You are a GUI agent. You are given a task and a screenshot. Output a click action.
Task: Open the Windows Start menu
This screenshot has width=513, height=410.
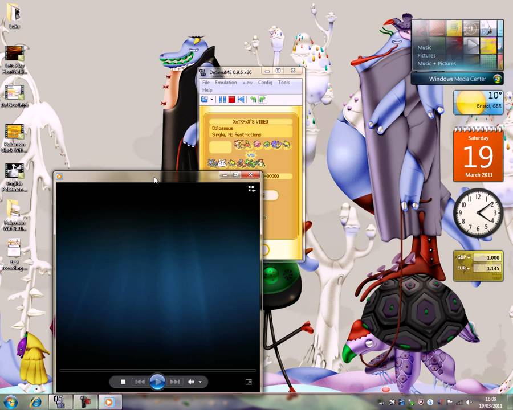pyautogui.click(x=11, y=402)
